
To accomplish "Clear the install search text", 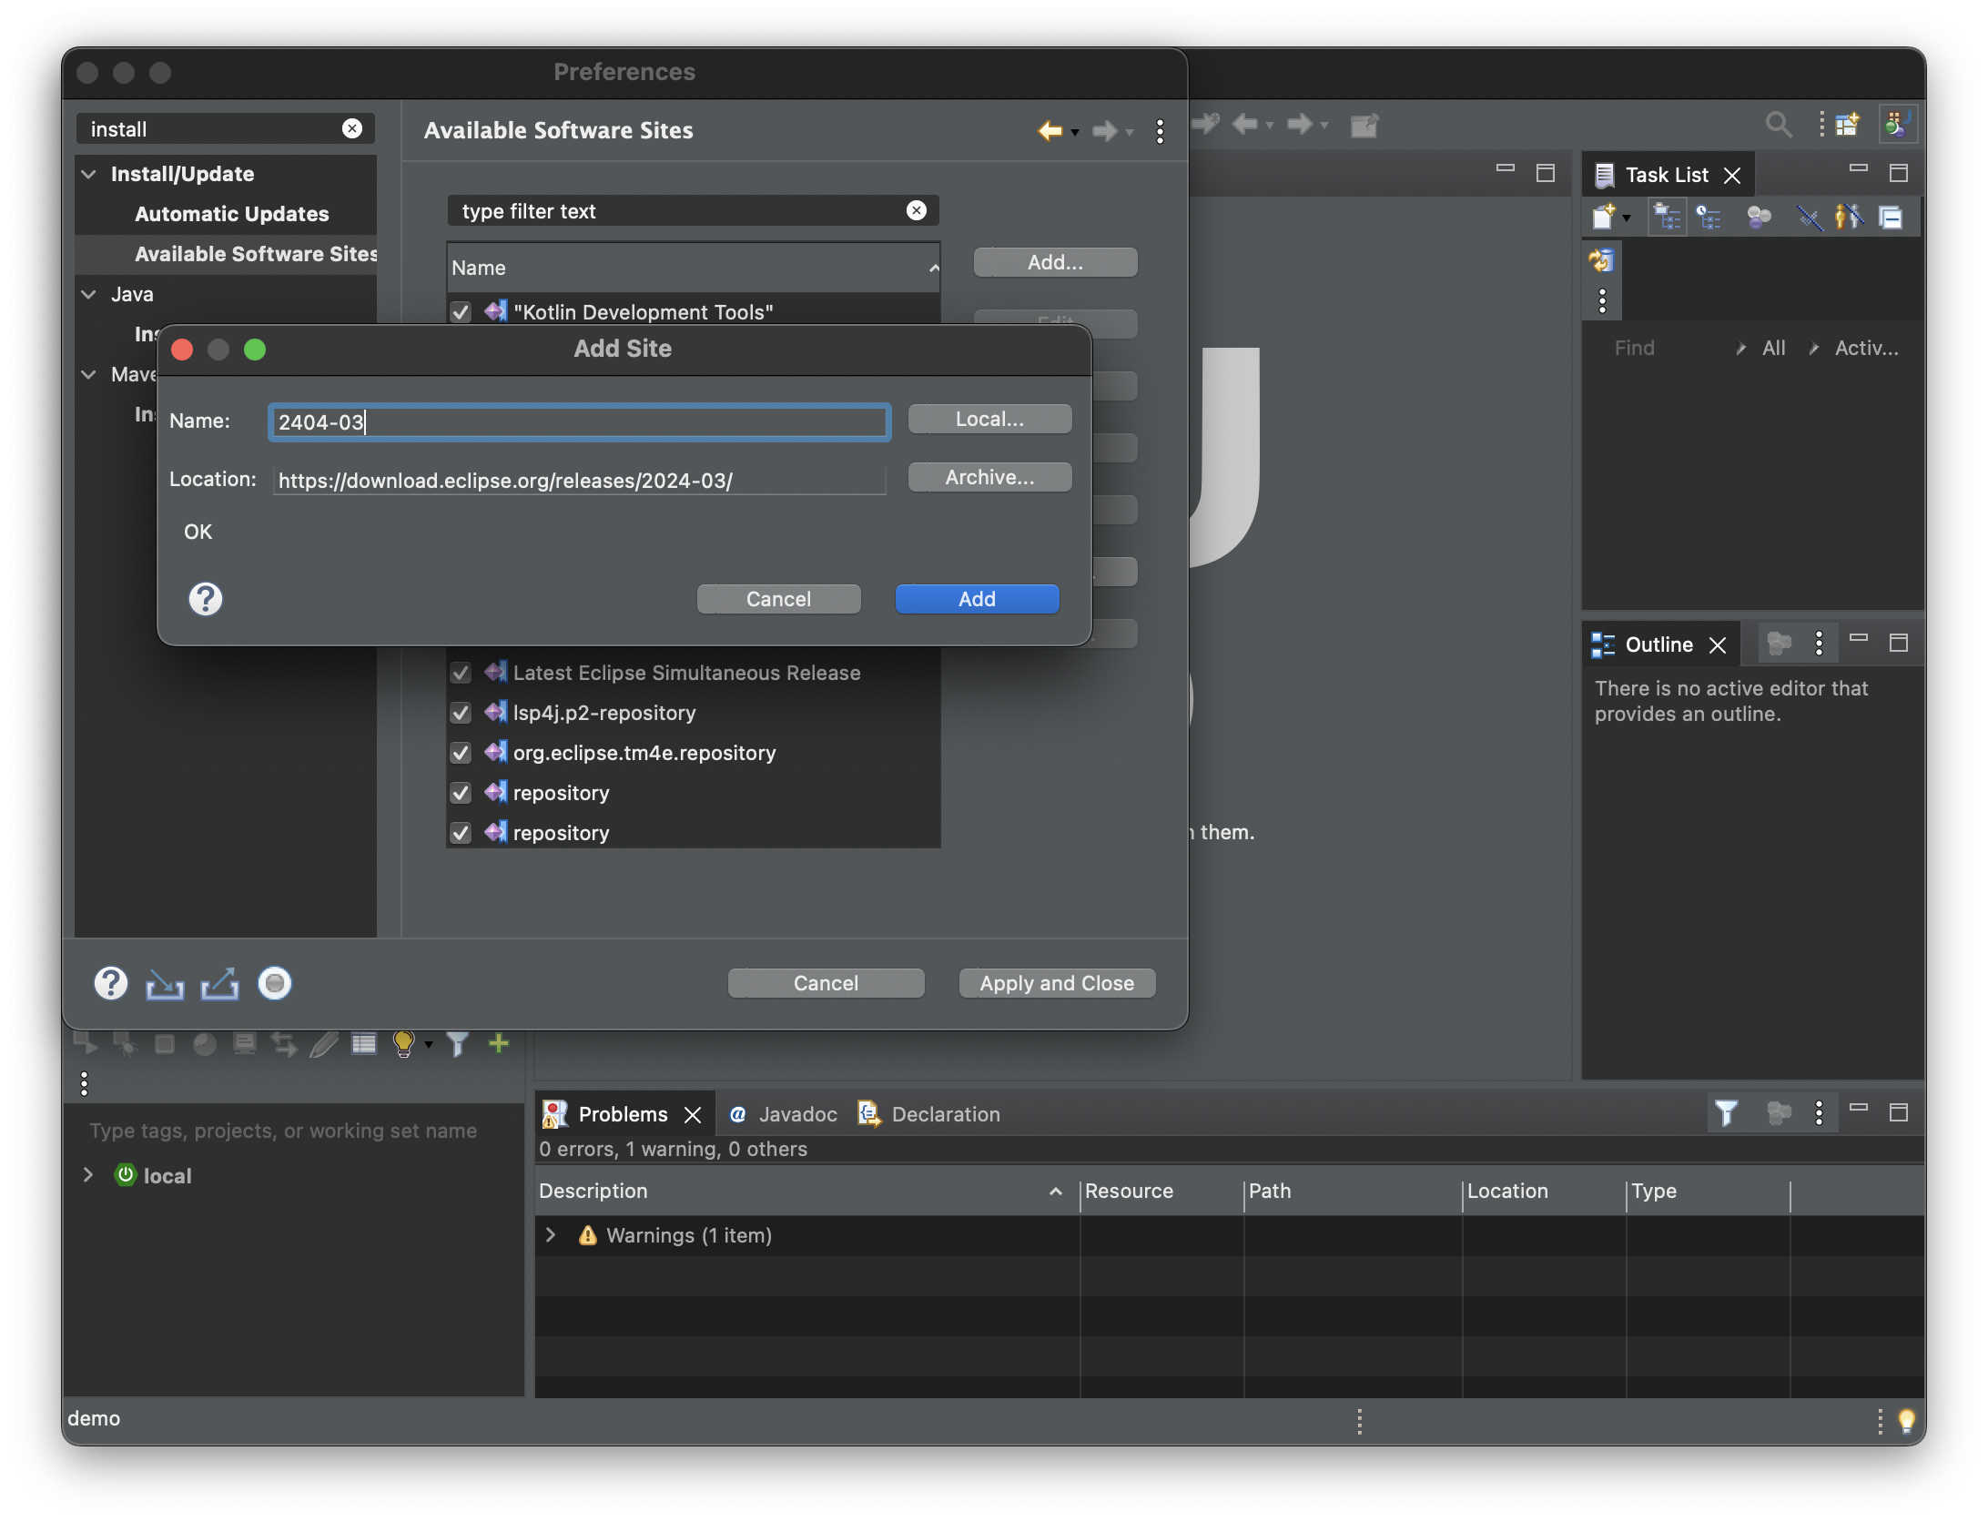I will pyautogui.click(x=352, y=129).
